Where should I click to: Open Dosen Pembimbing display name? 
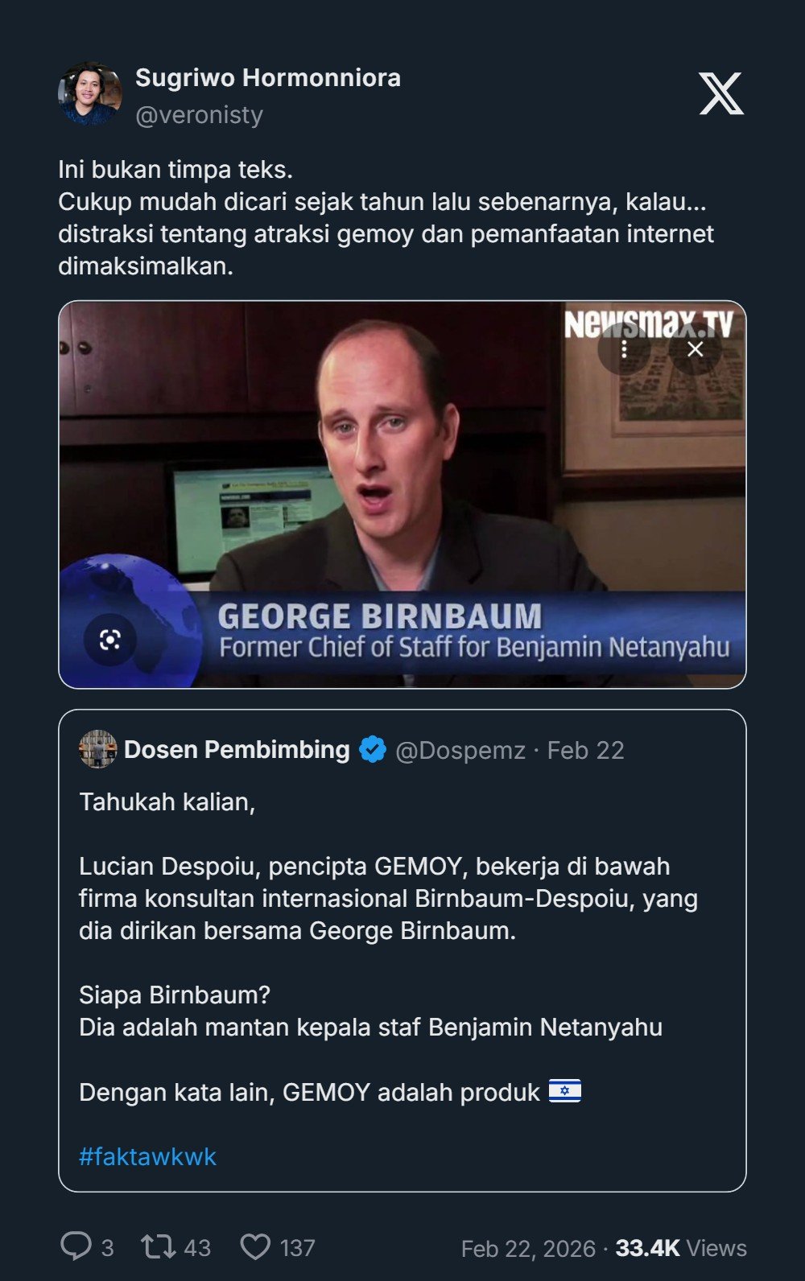[x=237, y=750]
